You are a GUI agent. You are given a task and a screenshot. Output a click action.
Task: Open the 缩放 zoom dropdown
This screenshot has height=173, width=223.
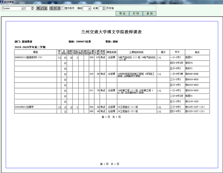[x=89, y=8]
